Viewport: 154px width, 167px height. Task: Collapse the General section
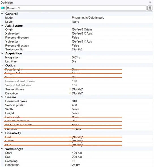click(x=2, y=14)
